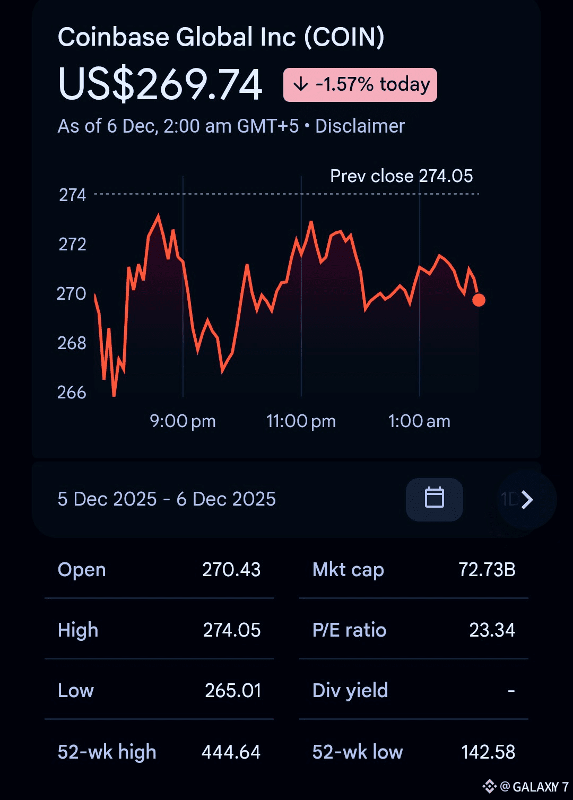Select the Open 270.43 row
Viewport: 573px width, 800px height.
coord(159,570)
